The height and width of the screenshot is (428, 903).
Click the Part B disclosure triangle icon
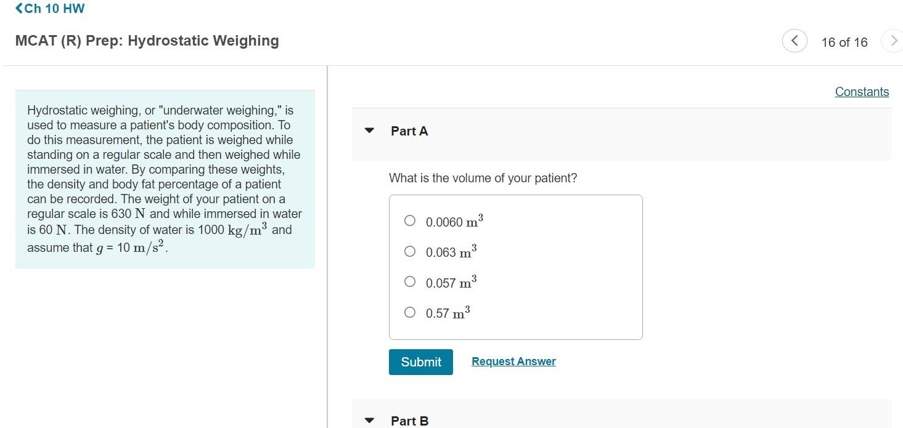pos(369,420)
